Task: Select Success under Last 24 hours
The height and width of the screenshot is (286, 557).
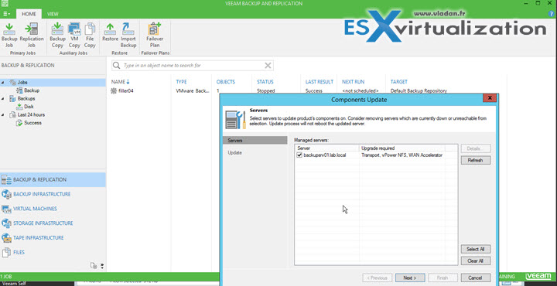Action: click(32, 123)
